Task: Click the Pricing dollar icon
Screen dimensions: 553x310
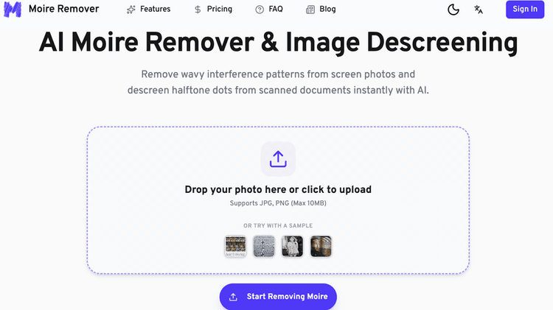Action: click(198, 10)
